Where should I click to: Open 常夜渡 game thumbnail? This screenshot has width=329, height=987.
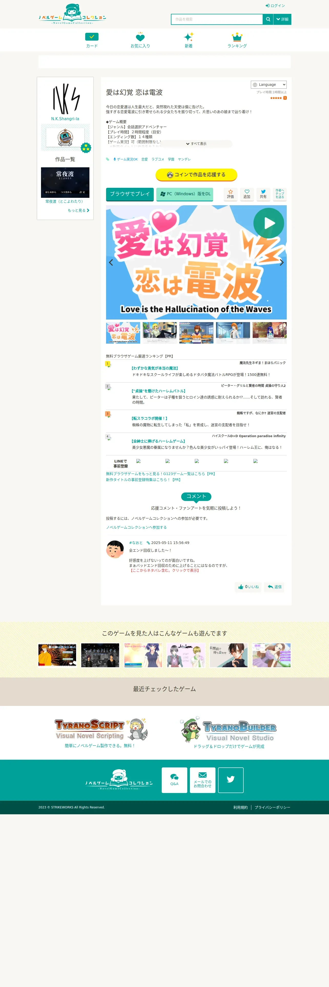(x=65, y=182)
